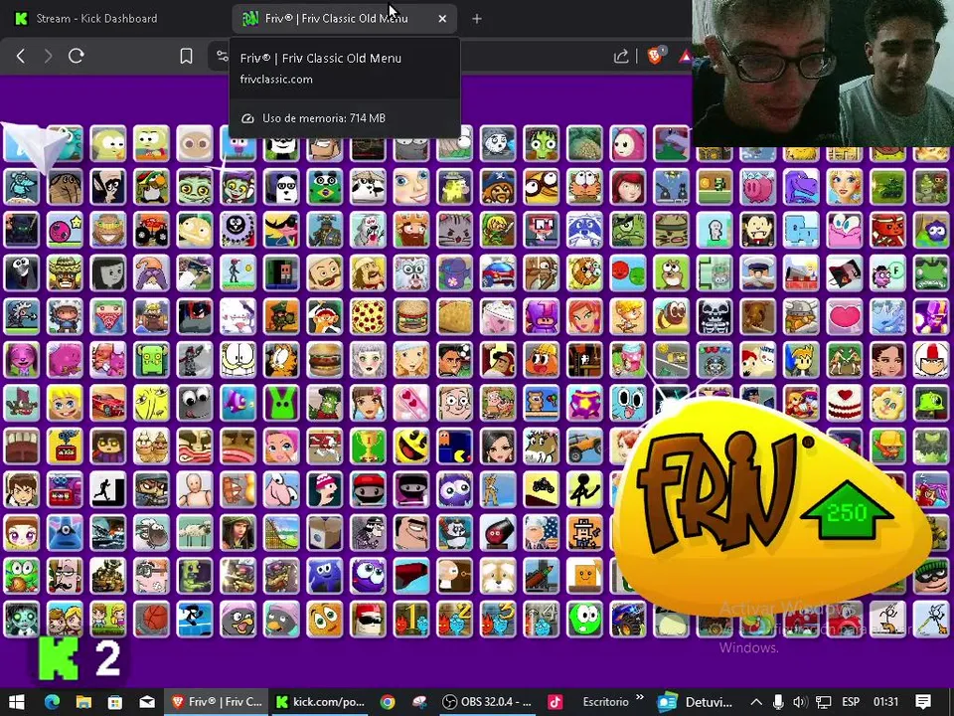Switch to OBS 32.0.4 in taskbar
954x716 pixels.
pyautogui.click(x=487, y=702)
